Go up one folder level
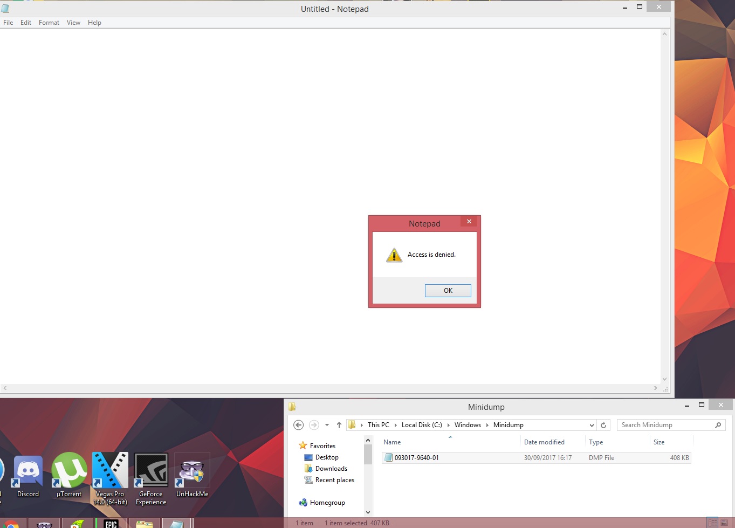 [x=339, y=425]
